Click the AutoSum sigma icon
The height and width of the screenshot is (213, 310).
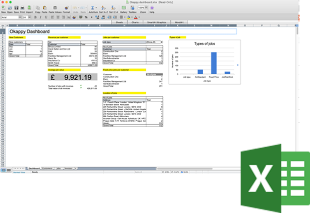[92, 8]
